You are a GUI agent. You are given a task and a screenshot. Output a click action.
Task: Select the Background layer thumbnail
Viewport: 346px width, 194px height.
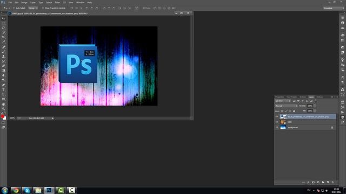(283, 127)
